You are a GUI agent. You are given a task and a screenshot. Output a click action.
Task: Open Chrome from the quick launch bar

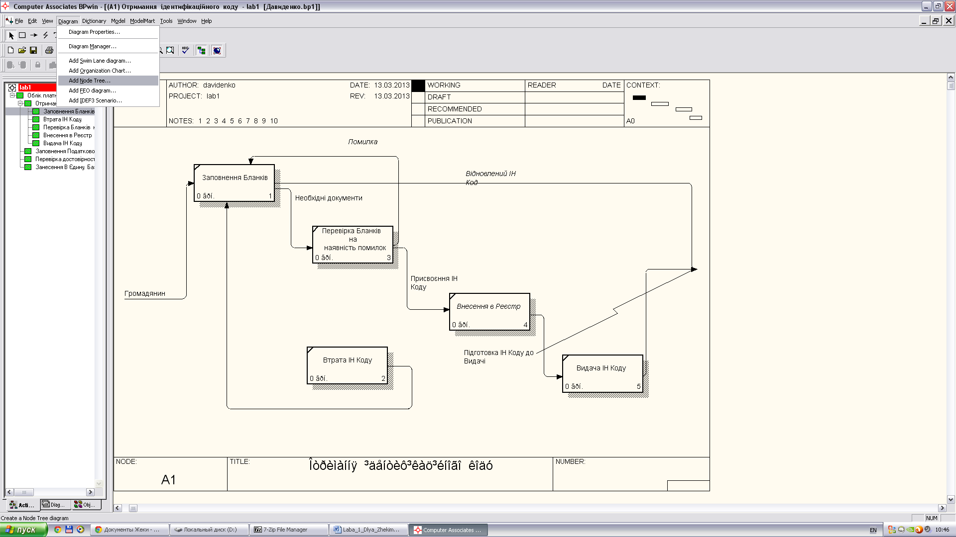(x=58, y=530)
